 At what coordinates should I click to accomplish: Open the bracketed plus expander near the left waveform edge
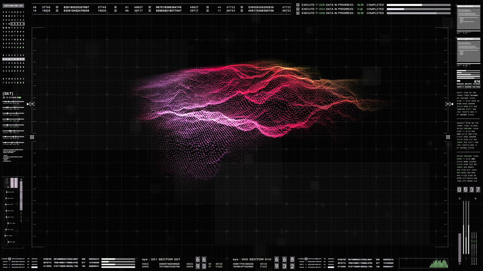click(32, 104)
